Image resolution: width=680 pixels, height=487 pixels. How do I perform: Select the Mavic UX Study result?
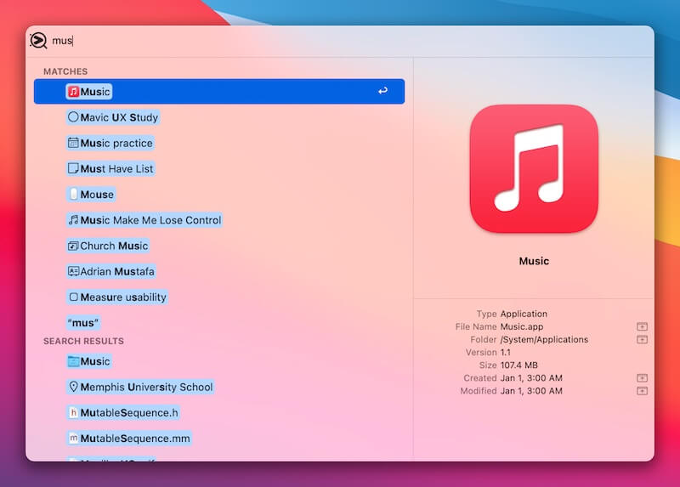click(114, 117)
